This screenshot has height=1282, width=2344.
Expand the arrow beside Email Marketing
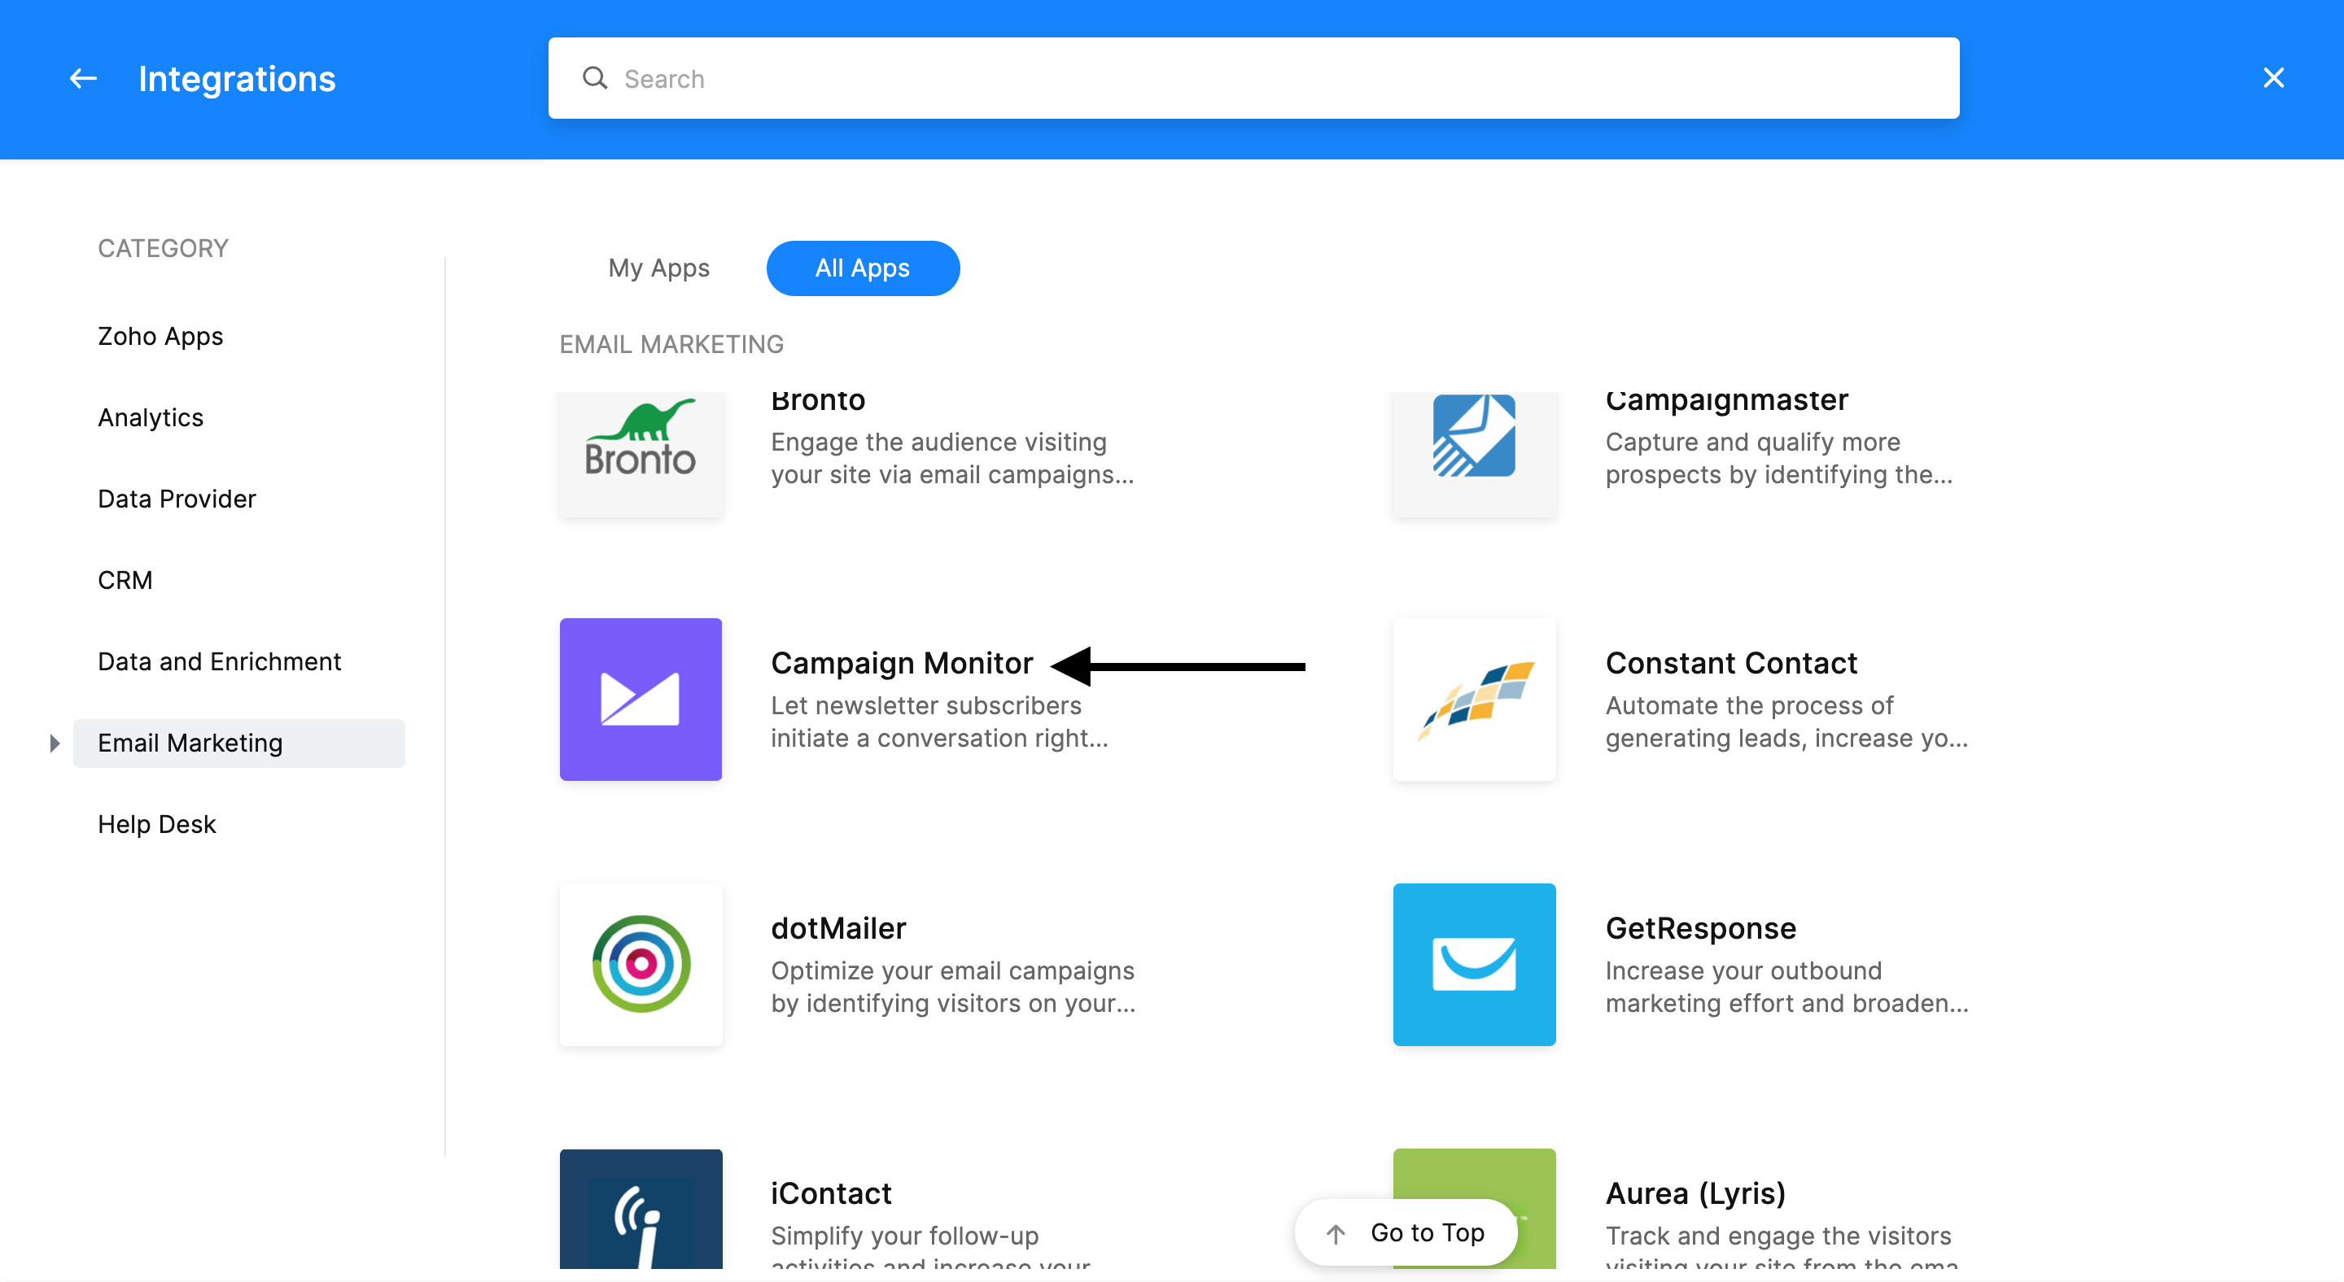click(55, 743)
